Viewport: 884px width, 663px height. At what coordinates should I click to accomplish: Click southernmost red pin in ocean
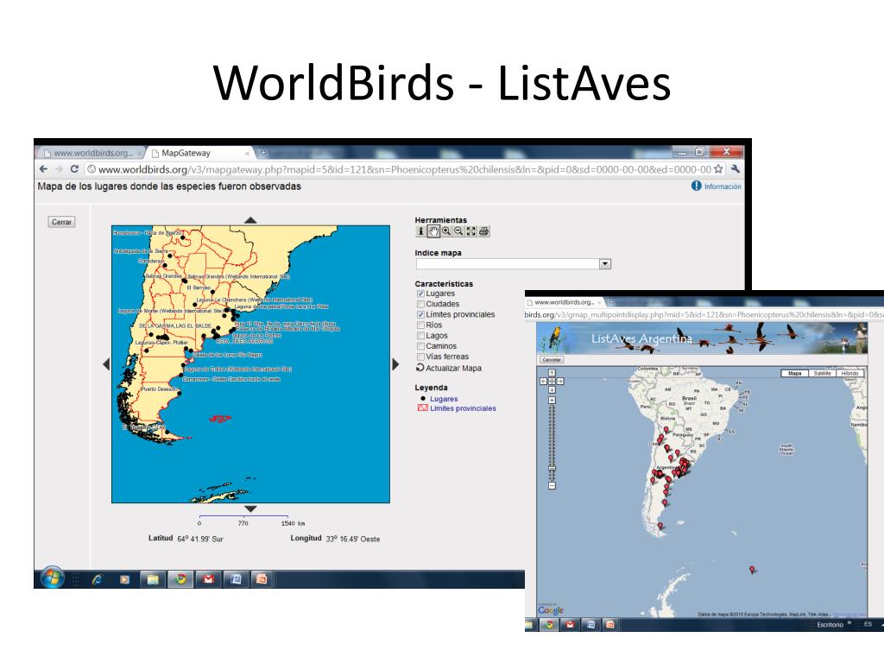coord(752,570)
